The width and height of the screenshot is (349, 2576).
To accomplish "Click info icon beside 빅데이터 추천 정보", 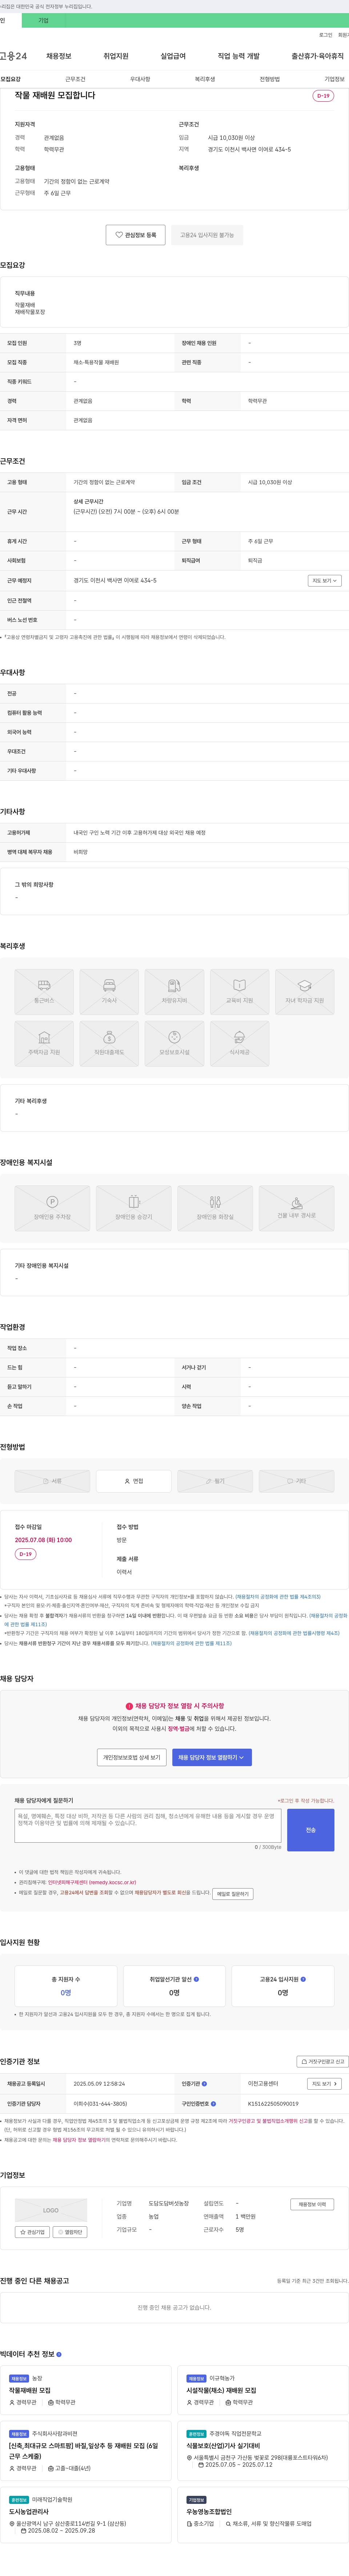I will click(59, 2354).
